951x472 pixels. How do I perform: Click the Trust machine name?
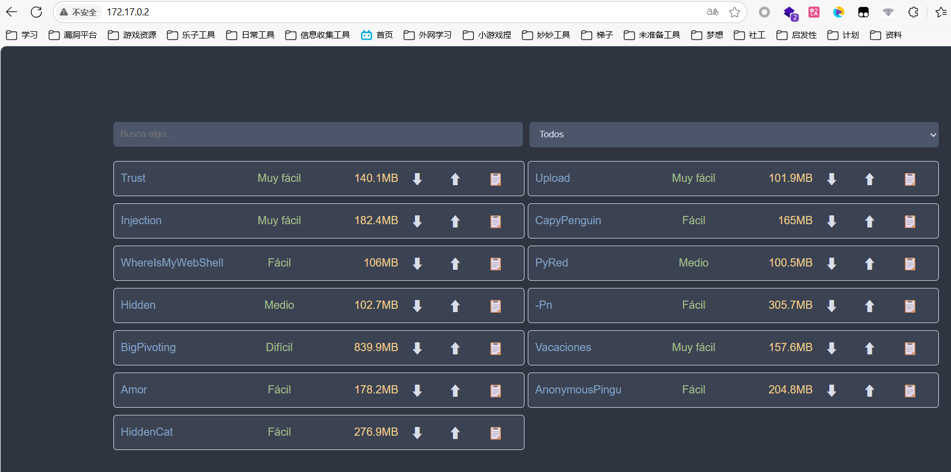(133, 178)
